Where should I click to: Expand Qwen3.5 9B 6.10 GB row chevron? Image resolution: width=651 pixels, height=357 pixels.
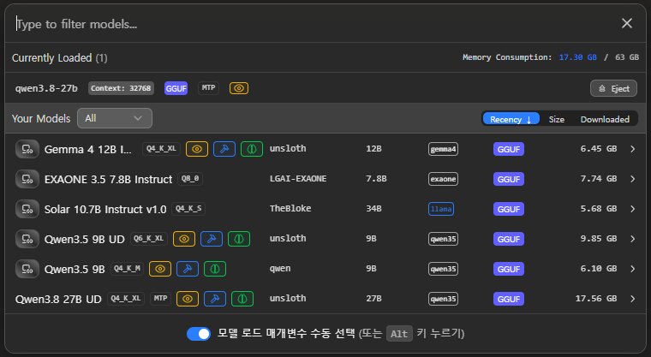point(632,269)
